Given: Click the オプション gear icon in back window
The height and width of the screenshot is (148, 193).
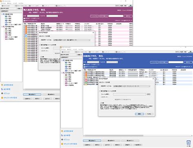Looking at the screenshot, I should 2,94.
